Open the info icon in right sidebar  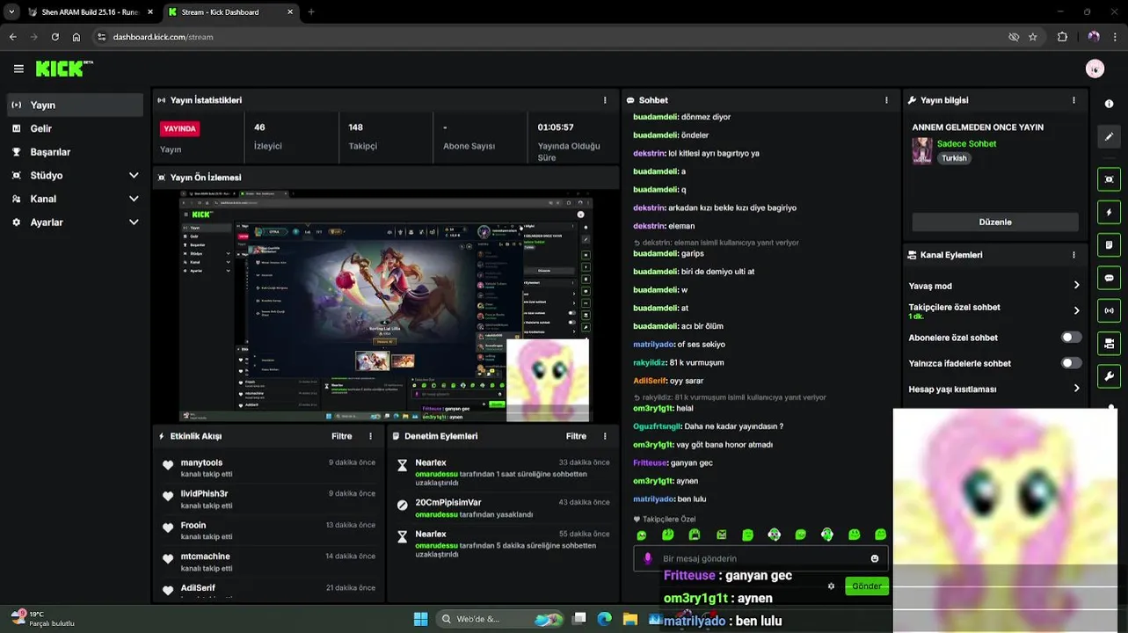[x=1109, y=104]
